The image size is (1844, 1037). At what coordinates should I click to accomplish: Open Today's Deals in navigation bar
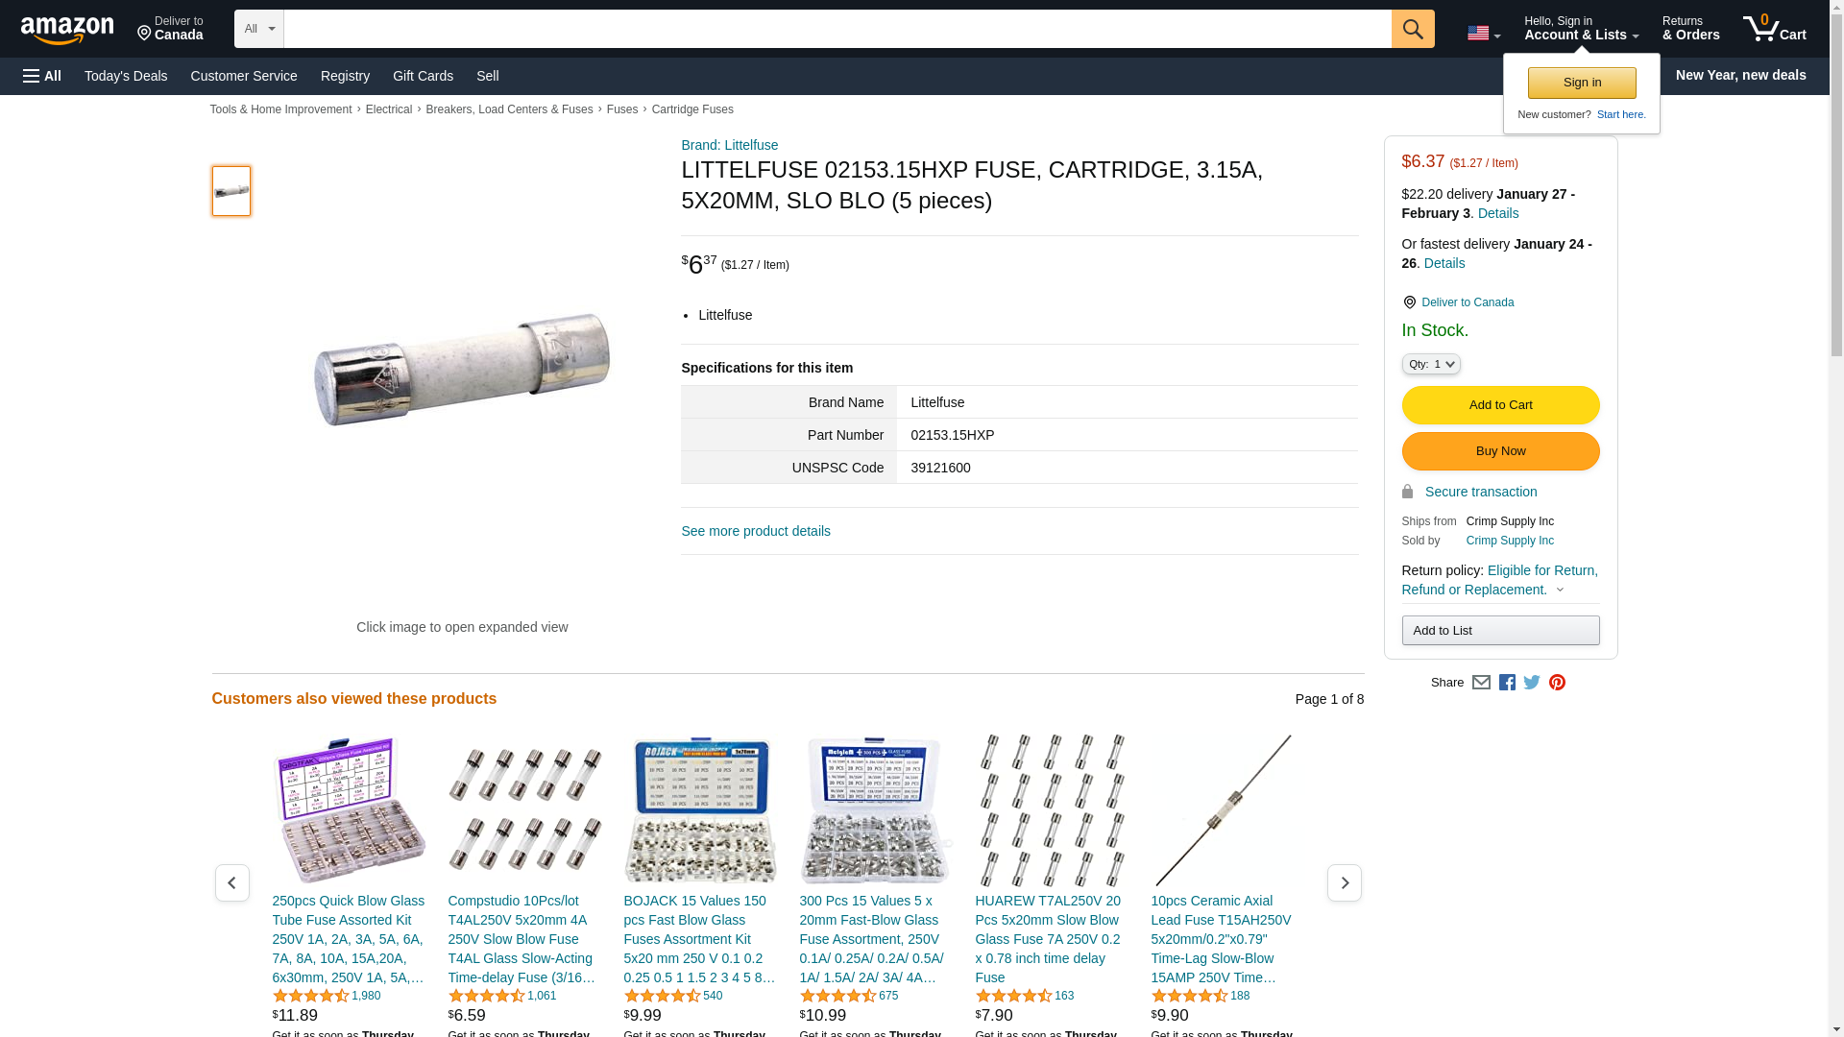(x=126, y=76)
